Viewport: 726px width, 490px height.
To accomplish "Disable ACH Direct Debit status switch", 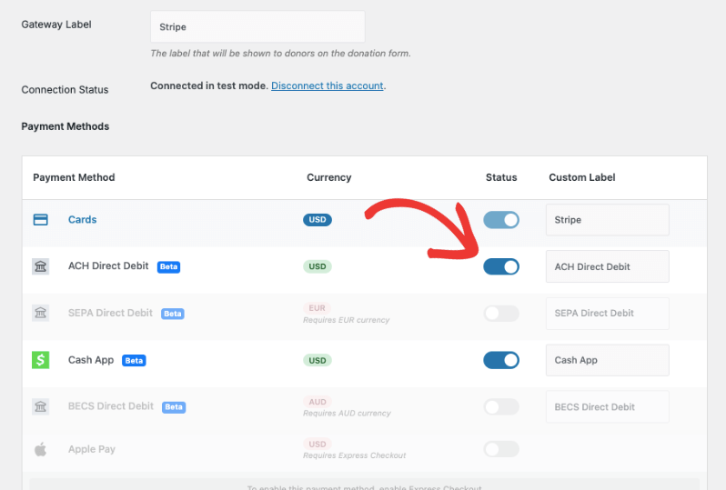I will coord(501,266).
